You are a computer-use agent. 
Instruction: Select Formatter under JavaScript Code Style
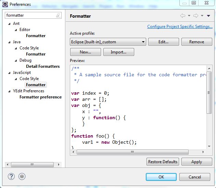(x=36, y=85)
